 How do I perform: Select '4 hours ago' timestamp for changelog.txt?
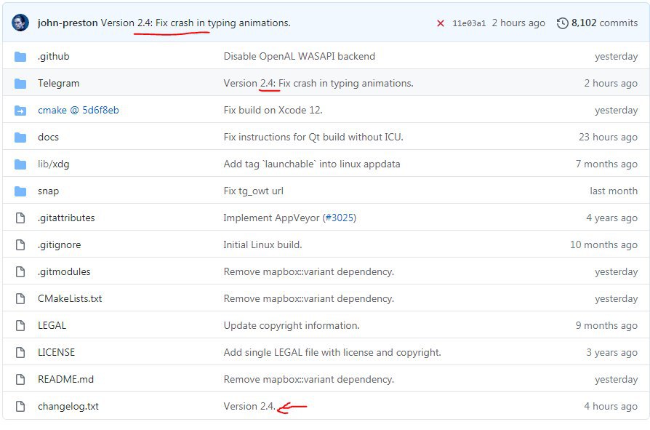coord(611,407)
